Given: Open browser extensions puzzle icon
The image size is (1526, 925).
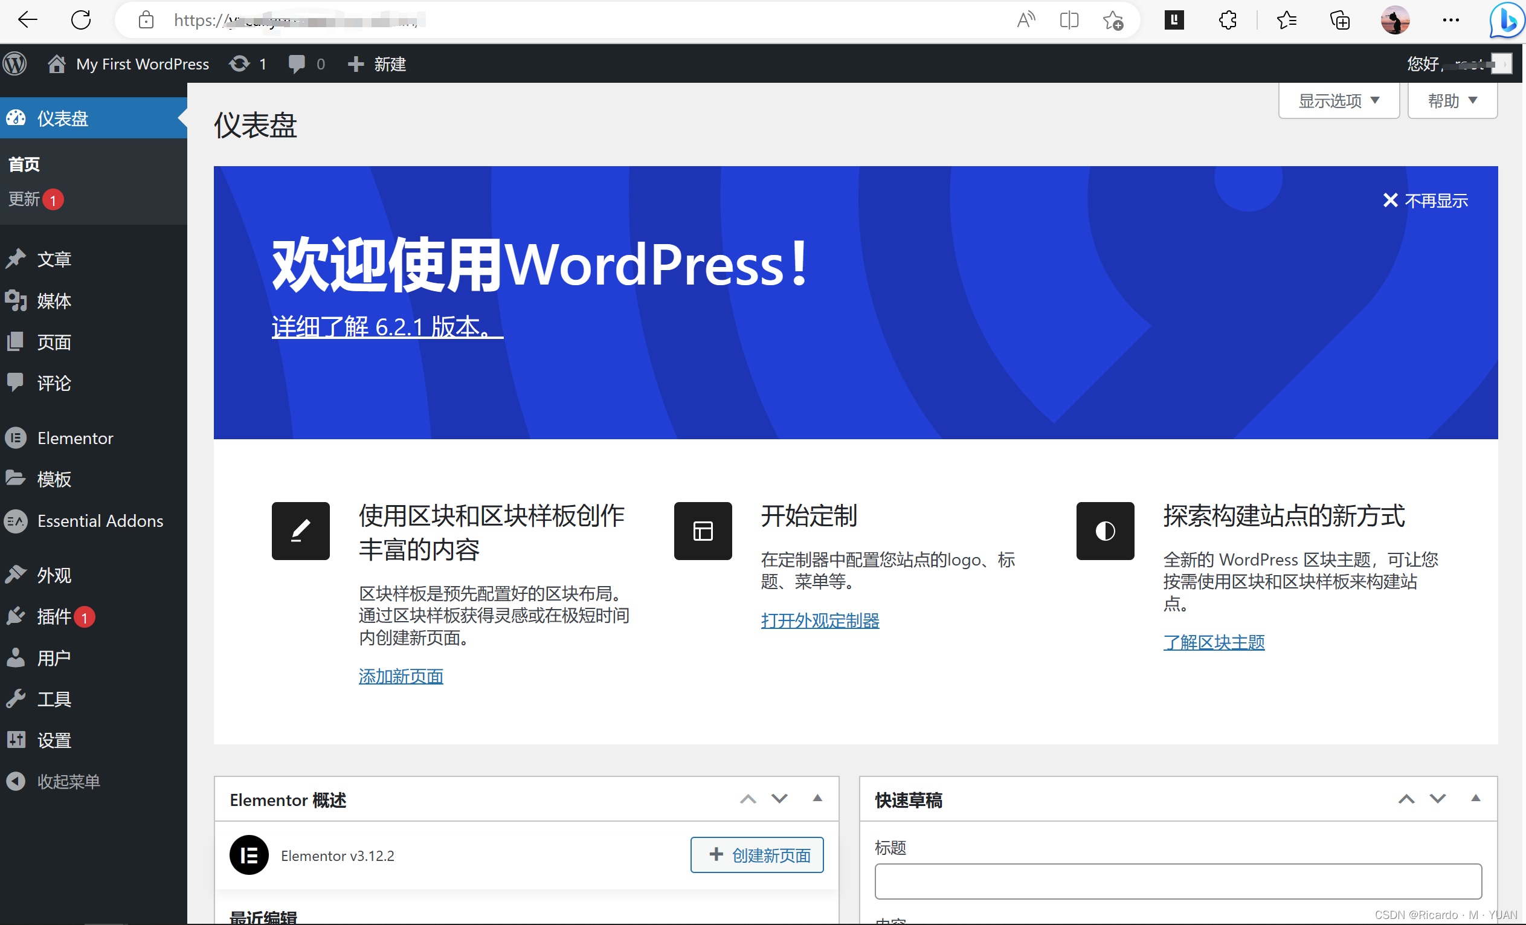Looking at the screenshot, I should [1227, 21].
